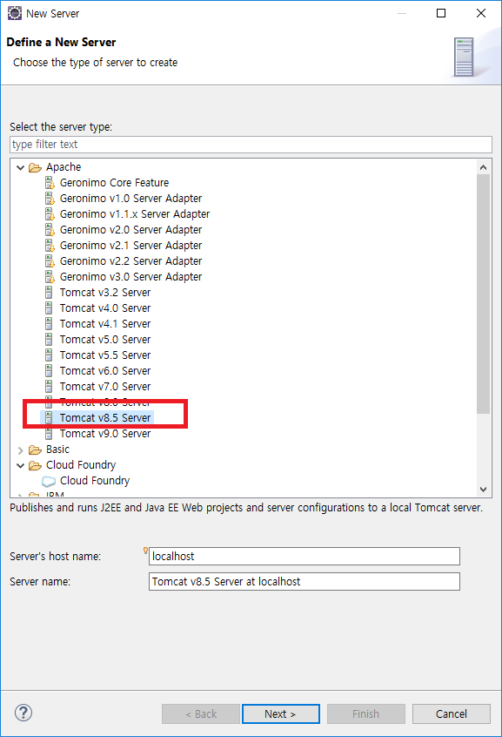
Task: Click the Geronimo v2.0 Server Adapter icon
Action: click(x=50, y=229)
